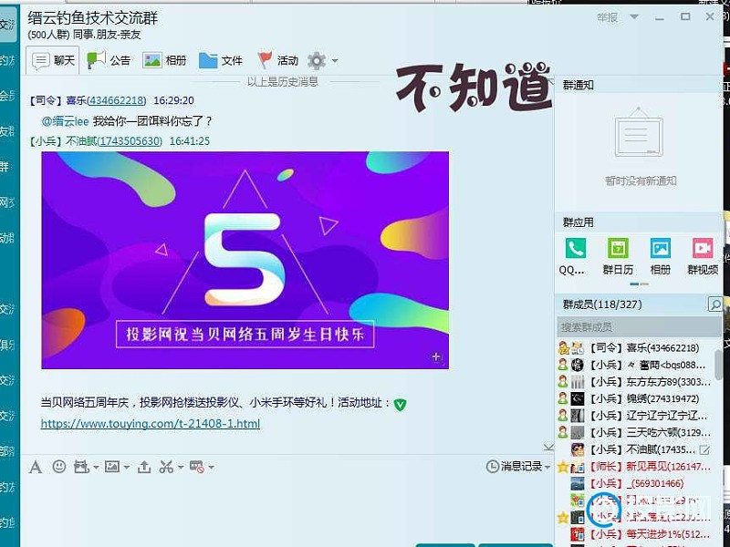Click the group settings gear icon
The image size is (730, 547).
click(x=317, y=60)
